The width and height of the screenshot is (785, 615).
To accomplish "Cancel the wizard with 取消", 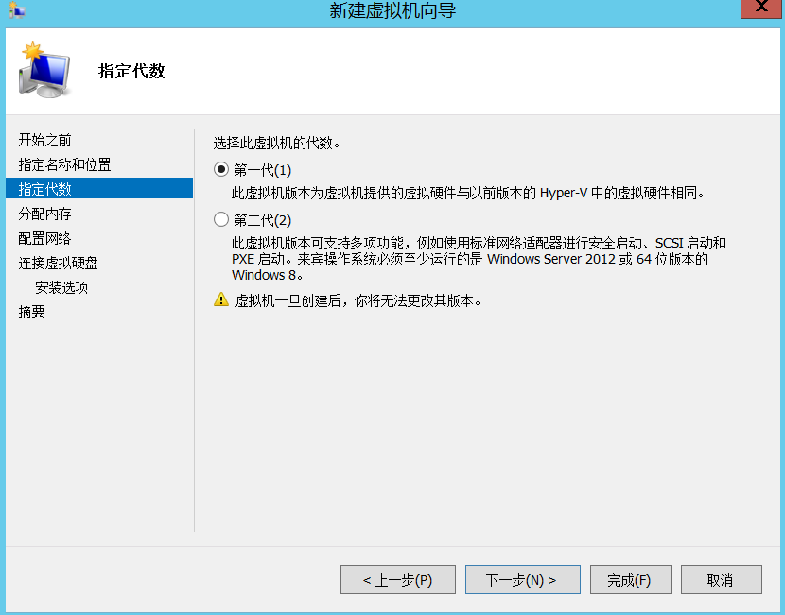I will click(721, 579).
